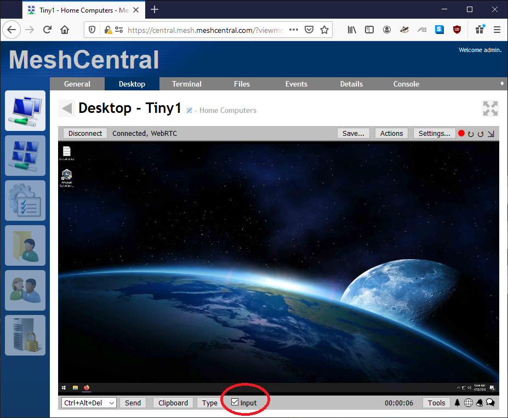This screenshot has width=508, height=418.
Task: Open the Actions button menu
Action: [391, 133]
